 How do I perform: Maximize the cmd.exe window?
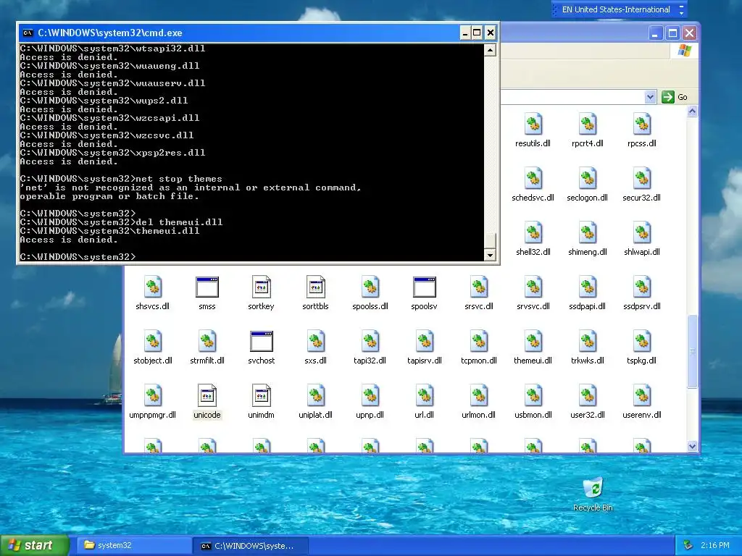click(477, 33)
